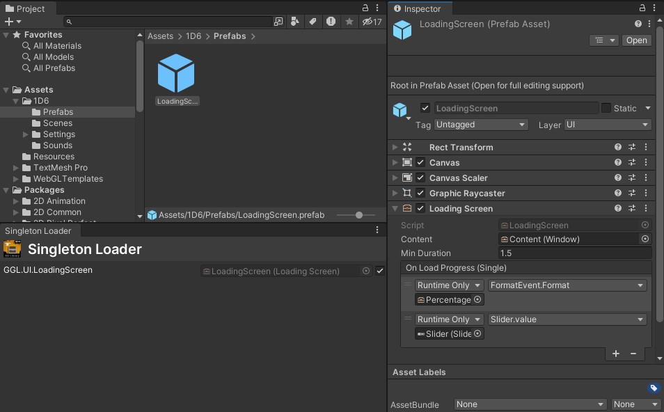Open the Layer dropdown showing UI
The image size is (664, 412).
click(607, 125)
